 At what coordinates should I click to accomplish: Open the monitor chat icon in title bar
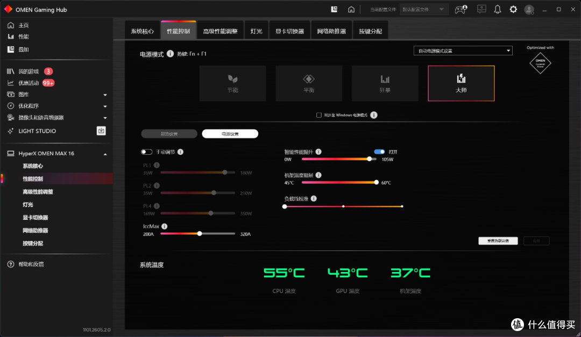pyautogui.click(x=481, y=9)
